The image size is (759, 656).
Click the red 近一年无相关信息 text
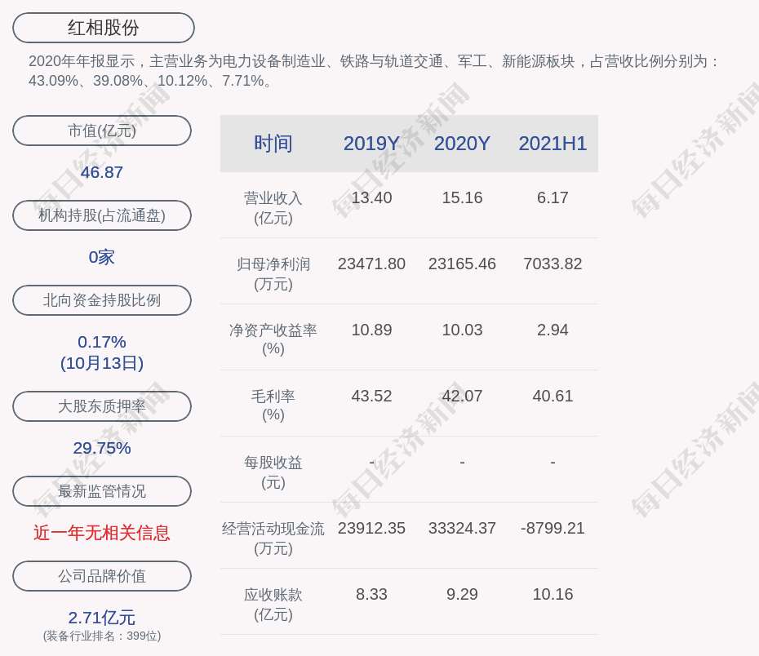(102, 533)
